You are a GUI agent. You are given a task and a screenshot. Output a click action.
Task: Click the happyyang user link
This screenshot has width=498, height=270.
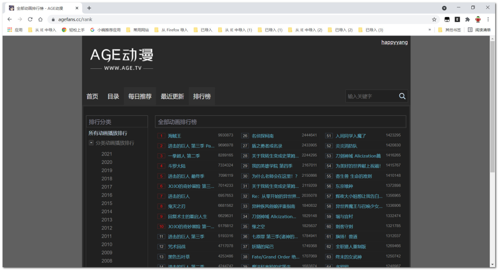click(394, 42)
